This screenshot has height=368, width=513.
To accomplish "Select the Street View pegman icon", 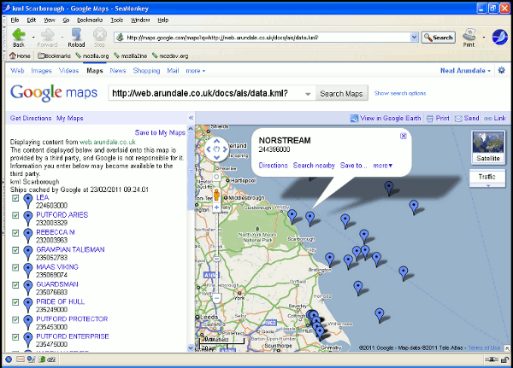I will click(x=216, y=194).
